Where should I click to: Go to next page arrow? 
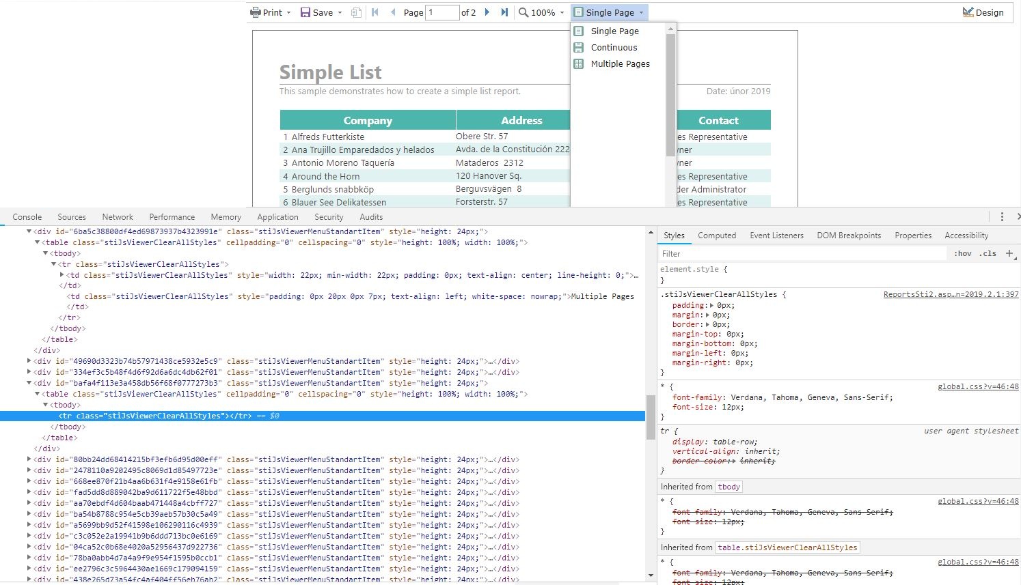[x=487, y=12]
